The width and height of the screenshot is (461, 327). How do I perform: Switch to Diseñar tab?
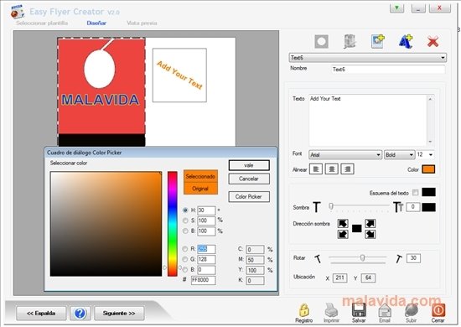coord(96,23)
